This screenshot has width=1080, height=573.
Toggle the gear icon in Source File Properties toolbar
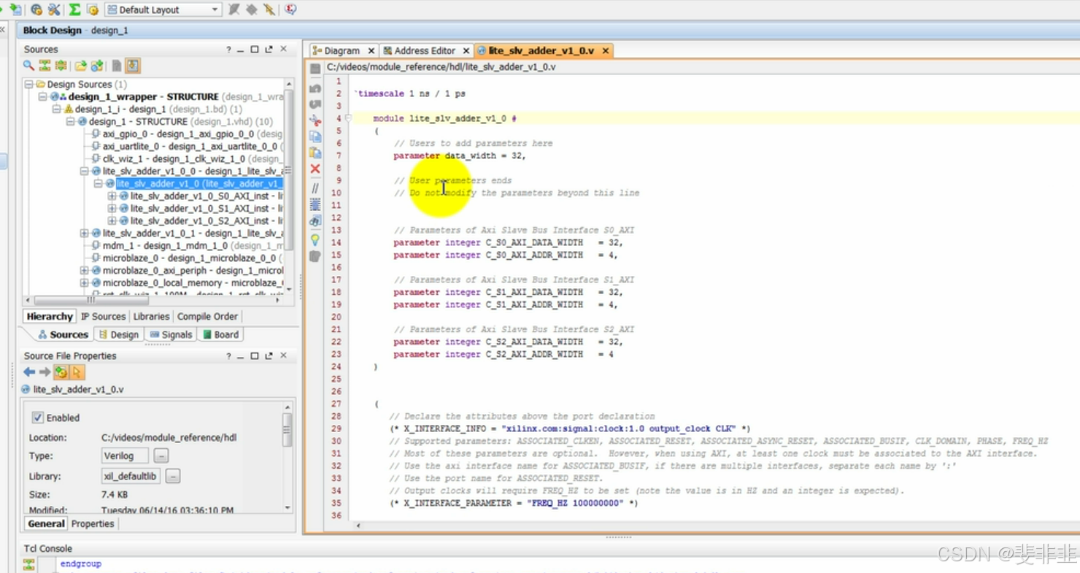(61, 372)
